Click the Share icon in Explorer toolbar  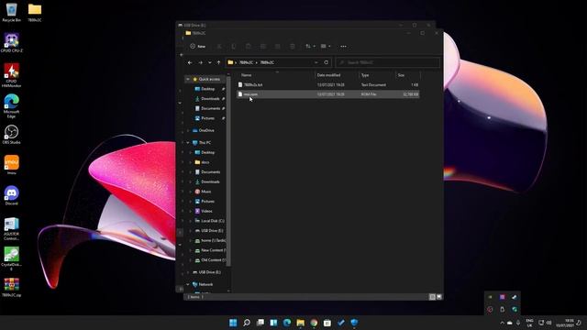point(277,47)
